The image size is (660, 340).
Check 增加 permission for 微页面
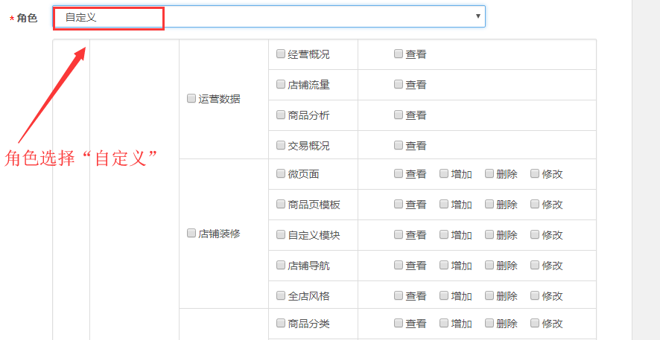click(x=444, y=173)
